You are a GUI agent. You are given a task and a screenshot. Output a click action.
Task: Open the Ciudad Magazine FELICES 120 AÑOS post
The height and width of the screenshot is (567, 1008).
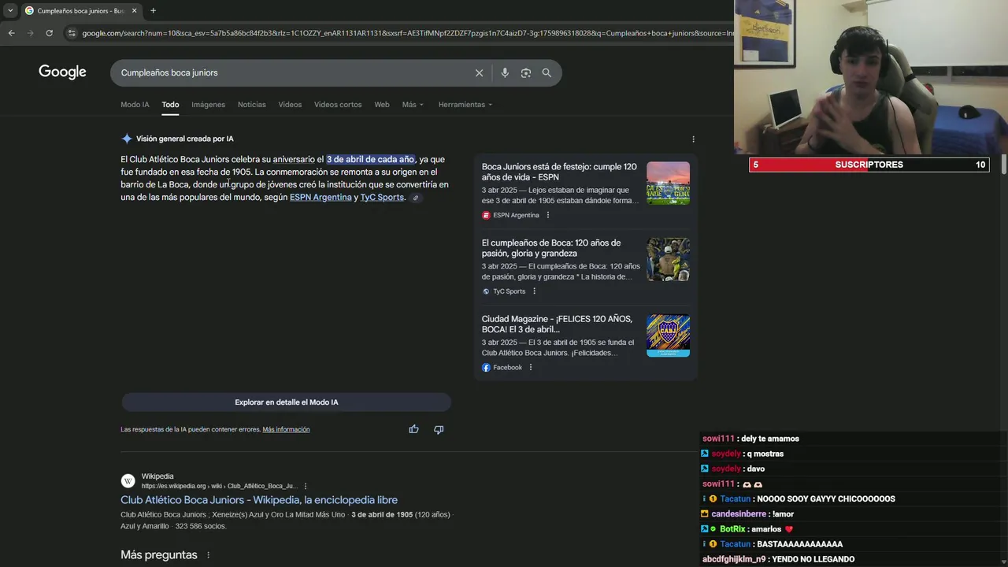[557, 324]
